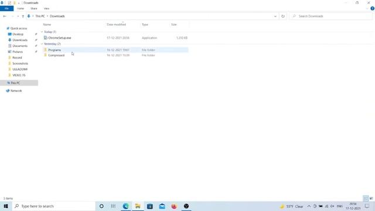Open volume control in system tray
The height and width of the screenshot is (211, 375).
332,206
